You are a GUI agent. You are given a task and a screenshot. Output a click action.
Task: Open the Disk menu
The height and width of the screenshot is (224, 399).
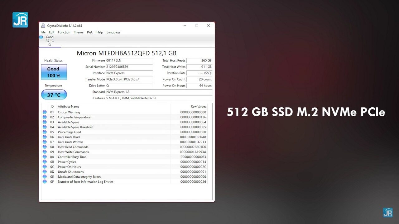(90, 32)
